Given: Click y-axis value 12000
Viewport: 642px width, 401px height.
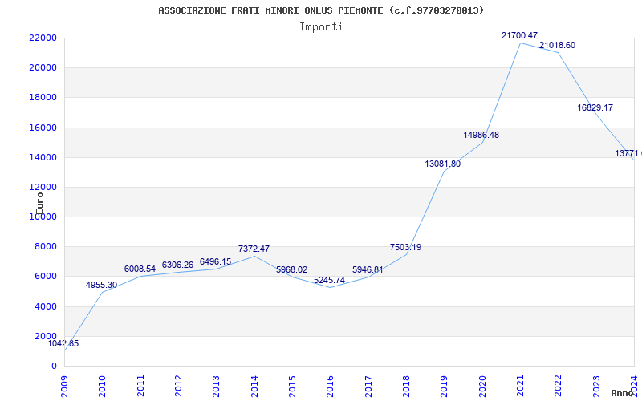Looking at the screenshot, I should (43, 188).
